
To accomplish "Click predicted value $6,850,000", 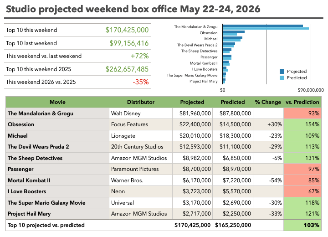I will pos(233,158).
